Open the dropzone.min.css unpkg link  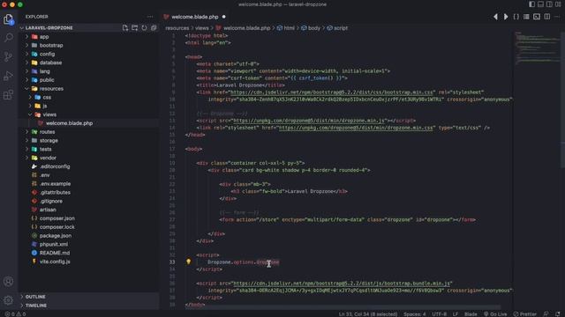click(x=356, y=128)
